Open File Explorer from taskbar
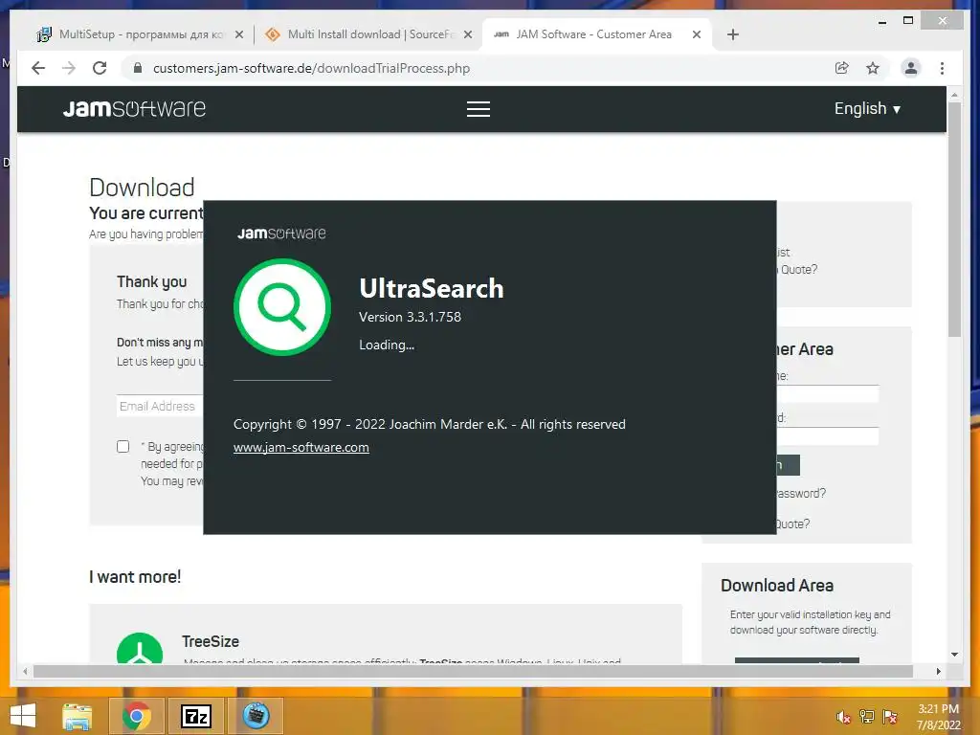This screenshot has width=980, height=735. (x=78, y=716)
